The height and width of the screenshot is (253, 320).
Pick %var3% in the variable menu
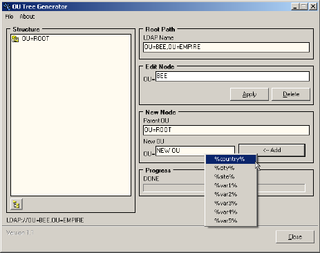coord(231,203)
